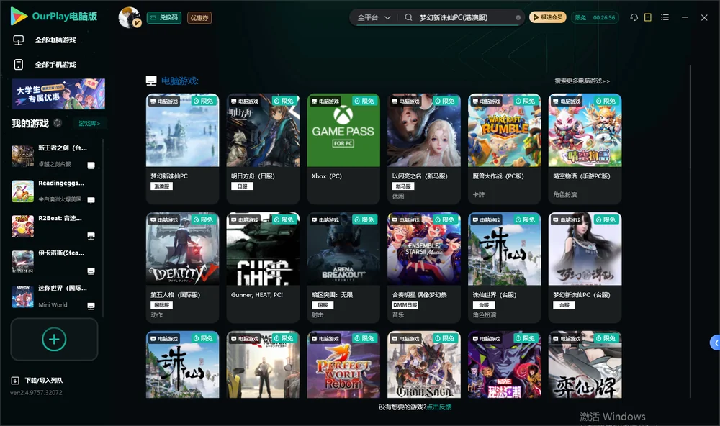Open the 极速会员 membership button
This screenshot has height=426, width=720.
tap(548, 17)
